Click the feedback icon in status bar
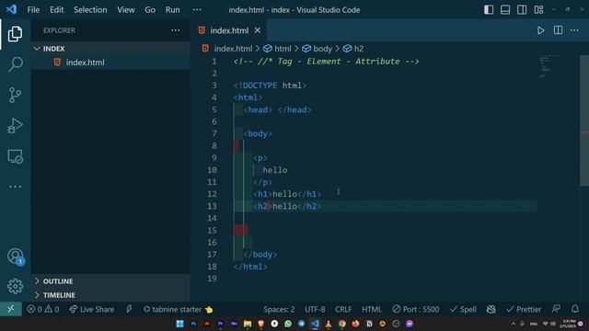Viewport: 589px width, 331px height. 556,309
